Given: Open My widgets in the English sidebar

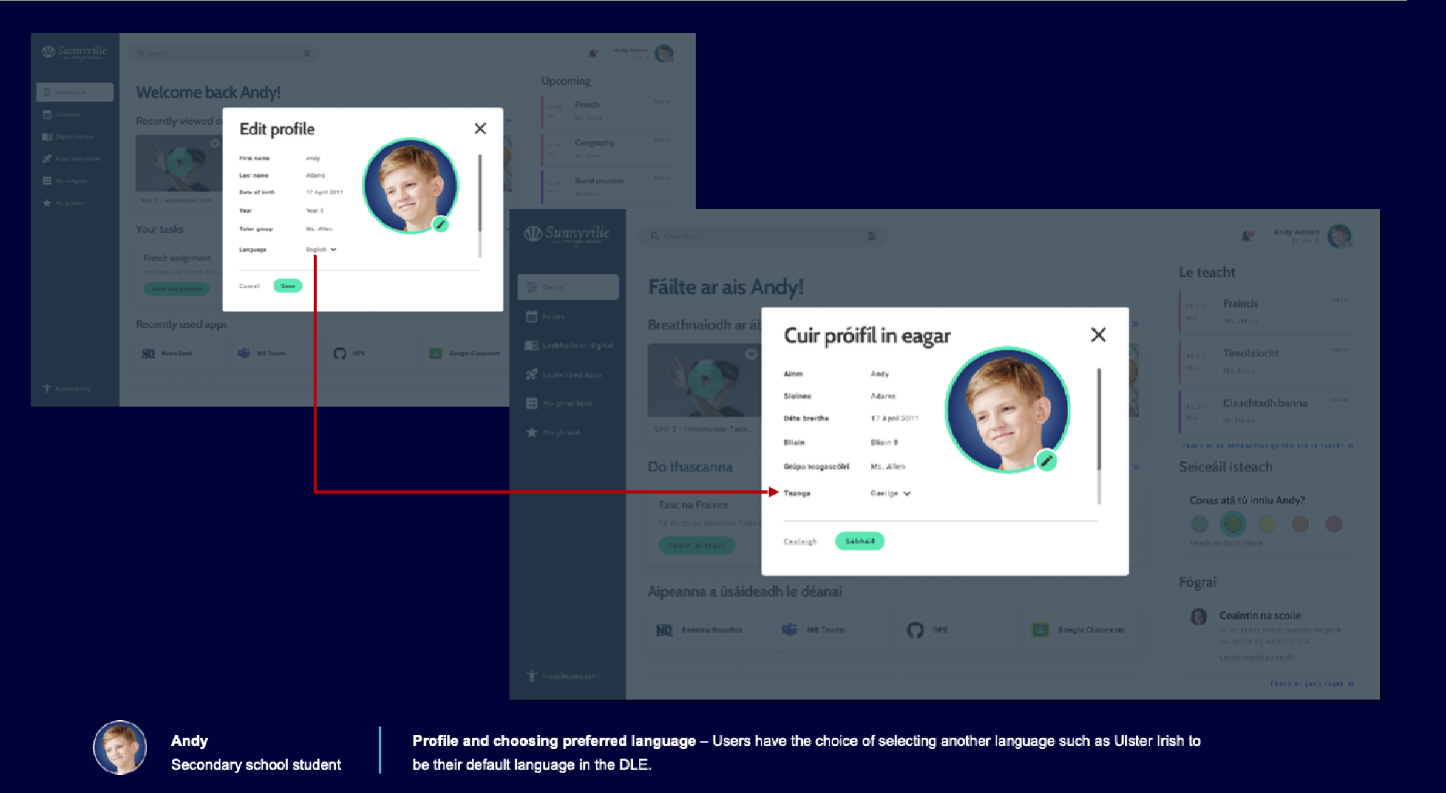Looking at the screenshot, I should [64, 181].
